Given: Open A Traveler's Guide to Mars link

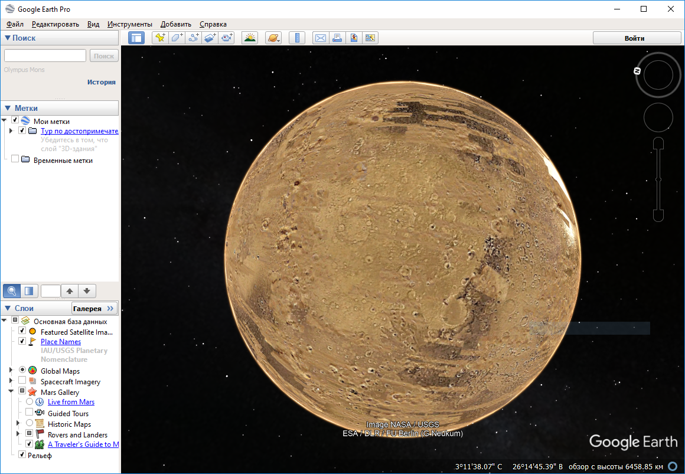Looking at the screenshot, I should tap(83, 444).
